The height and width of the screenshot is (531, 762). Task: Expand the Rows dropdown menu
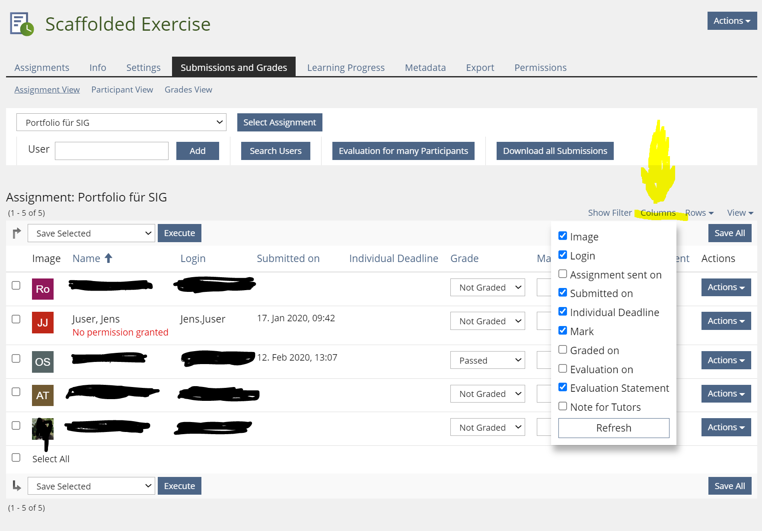(x=699, y=213)
